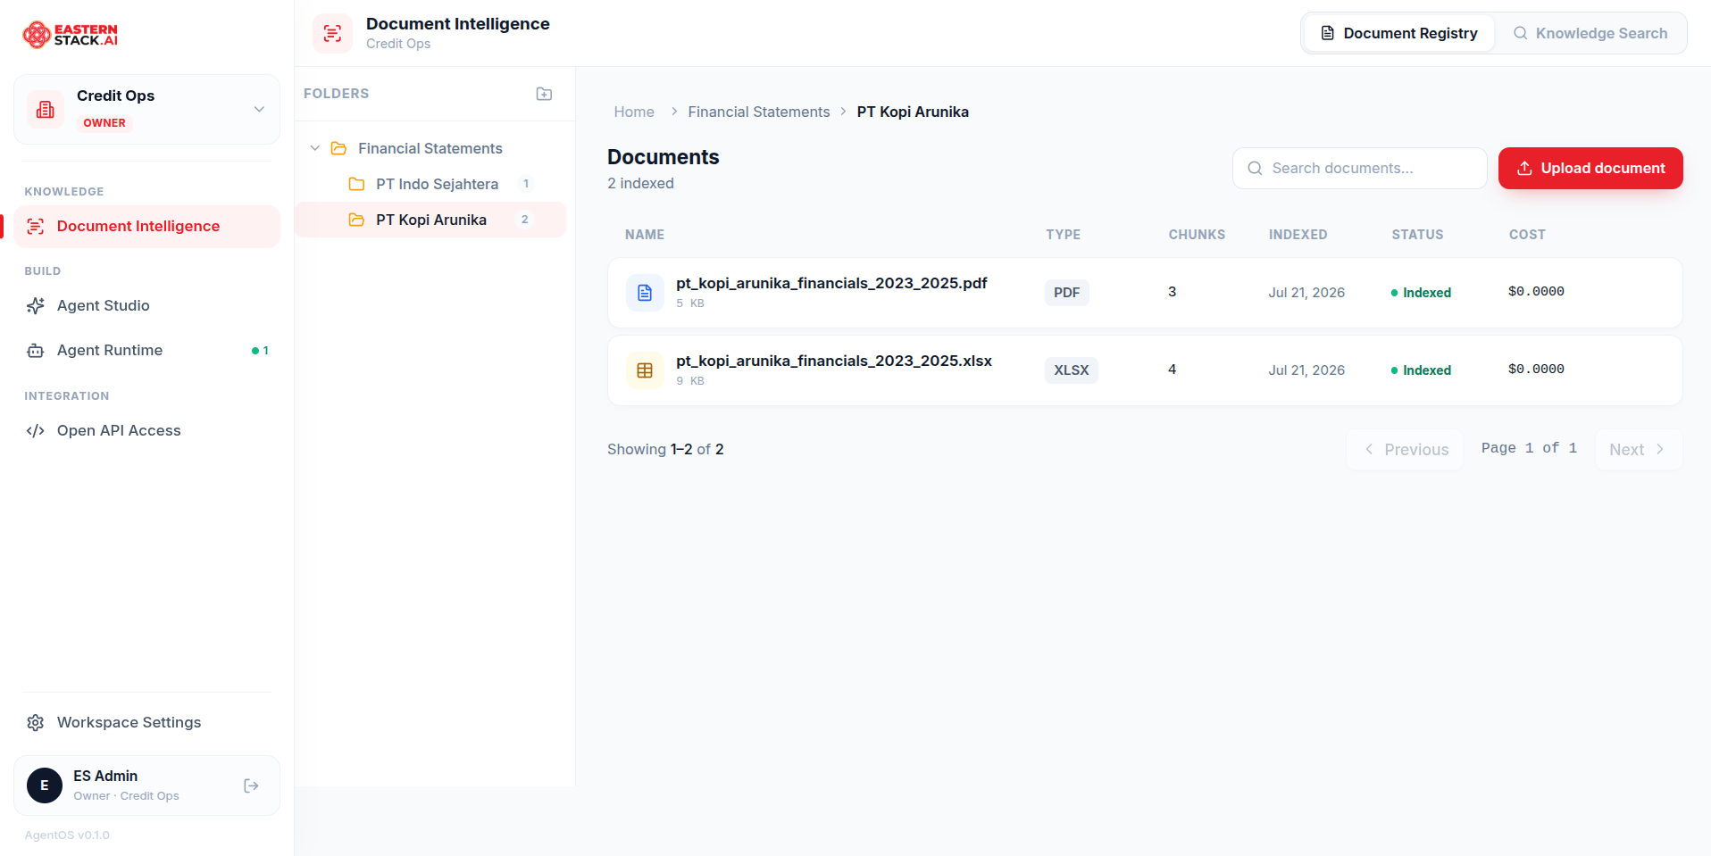Click the Financial Statements folder icon
1711x856 pixels.
[x=338, y=148]
